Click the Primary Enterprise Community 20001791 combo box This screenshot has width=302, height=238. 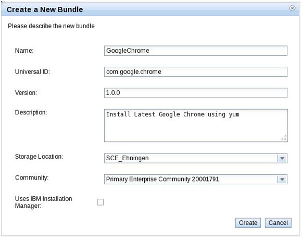coord(196,179)
